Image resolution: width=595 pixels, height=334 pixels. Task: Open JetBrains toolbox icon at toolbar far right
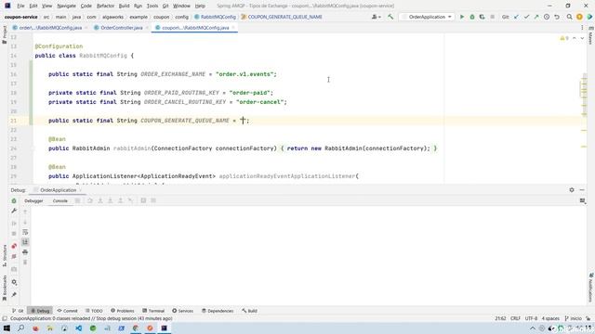(589, 17)
